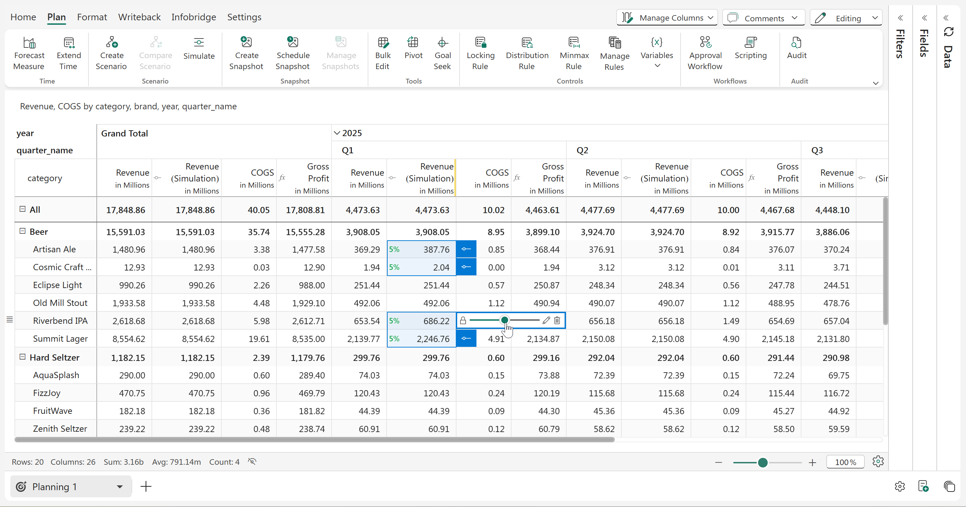Toggle the hidden-eye icon in the status bar
This screenshot has height=507, width=966.
pyautogui.click(x=252, y=462)
